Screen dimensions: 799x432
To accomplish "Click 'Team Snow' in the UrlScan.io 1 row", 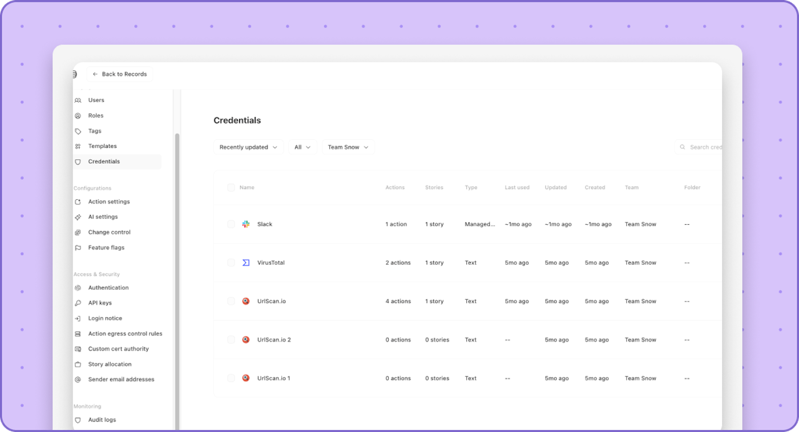I will 640,378.
